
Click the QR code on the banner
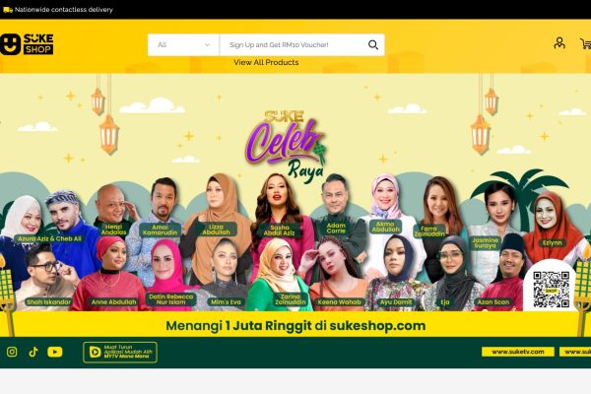point(551,290)
